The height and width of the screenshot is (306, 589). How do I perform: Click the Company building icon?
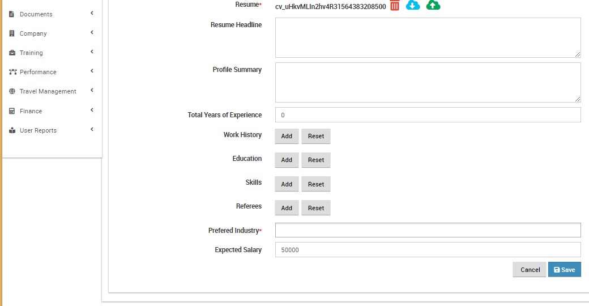(12, 33)
